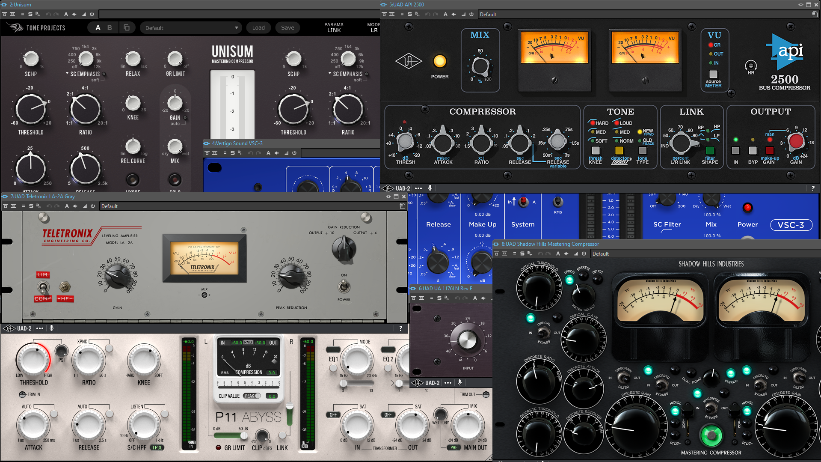Click the VSC-3 red power button

point(747,208)
